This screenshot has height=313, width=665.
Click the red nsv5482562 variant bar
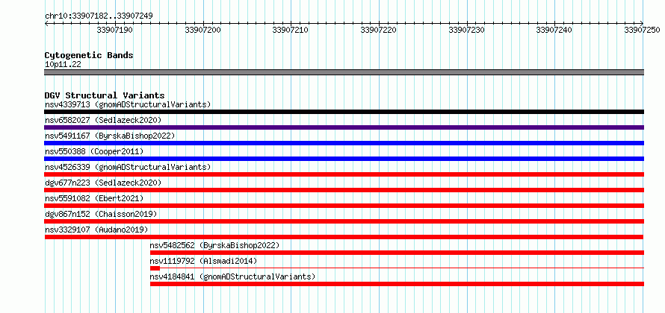tap(397, 253)
